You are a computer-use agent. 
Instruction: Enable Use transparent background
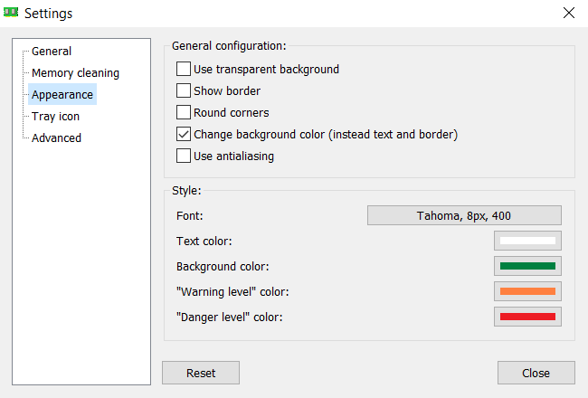(184, 69)
